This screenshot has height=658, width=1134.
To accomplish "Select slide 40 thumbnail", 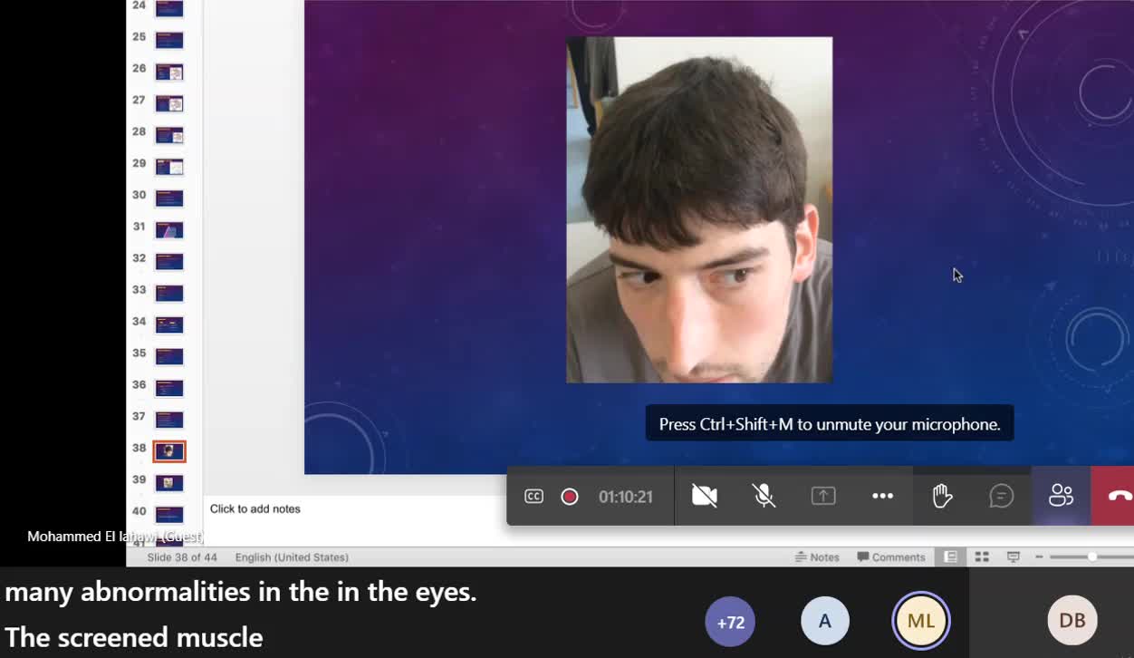I will pos(169,515).
